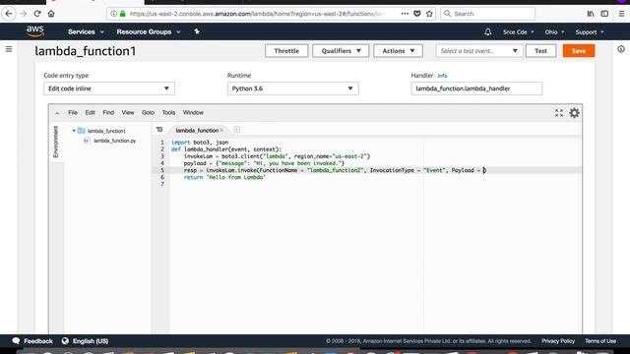This screenshot has height=354, width=630.
Task: Open the Services dropdown menu
Action: 86,31
